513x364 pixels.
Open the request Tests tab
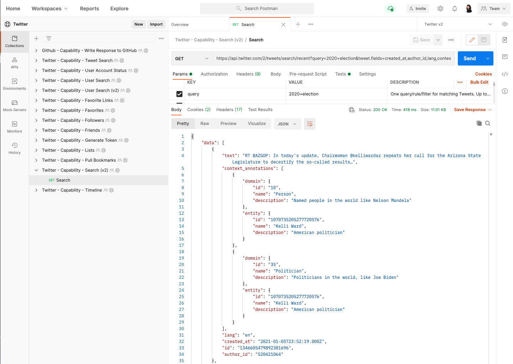coord(343,74)
